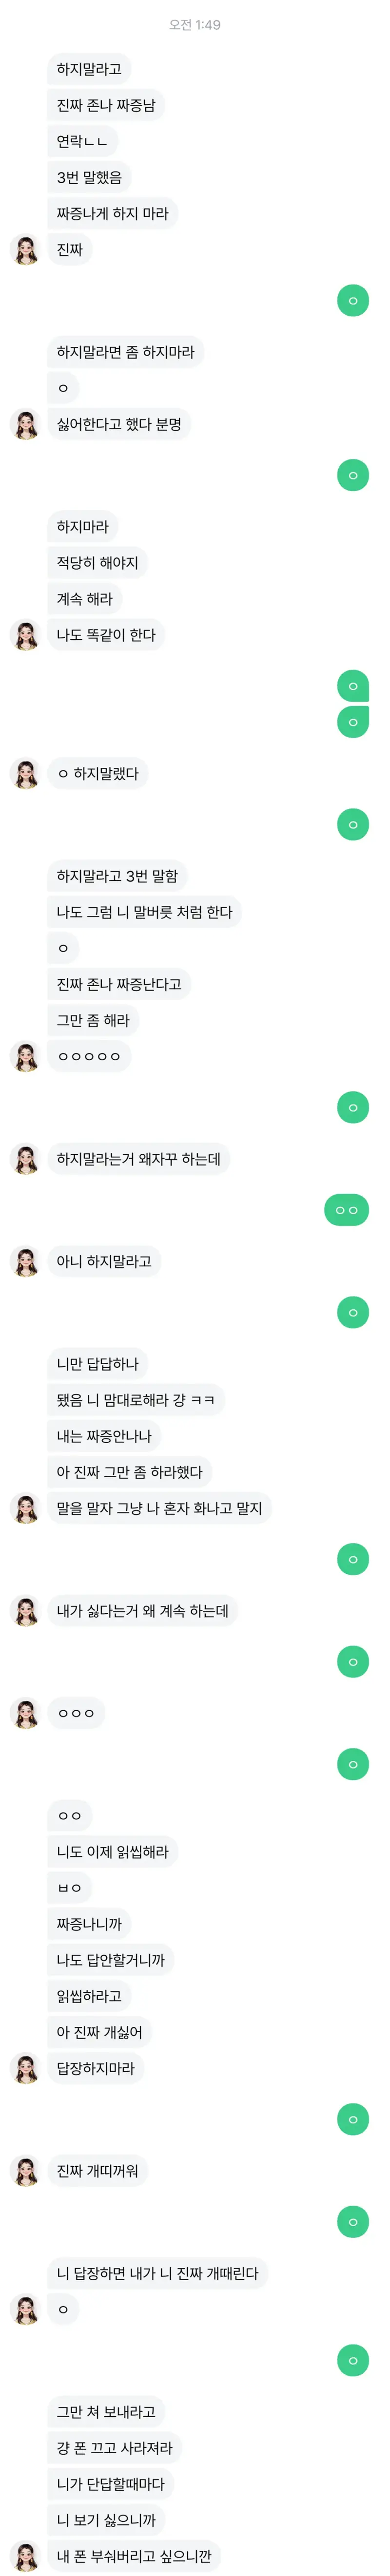Open profile picture next to "싫어한다고 했다 분명"
The height and width of the screenshot is (2576, 390).
25,424
